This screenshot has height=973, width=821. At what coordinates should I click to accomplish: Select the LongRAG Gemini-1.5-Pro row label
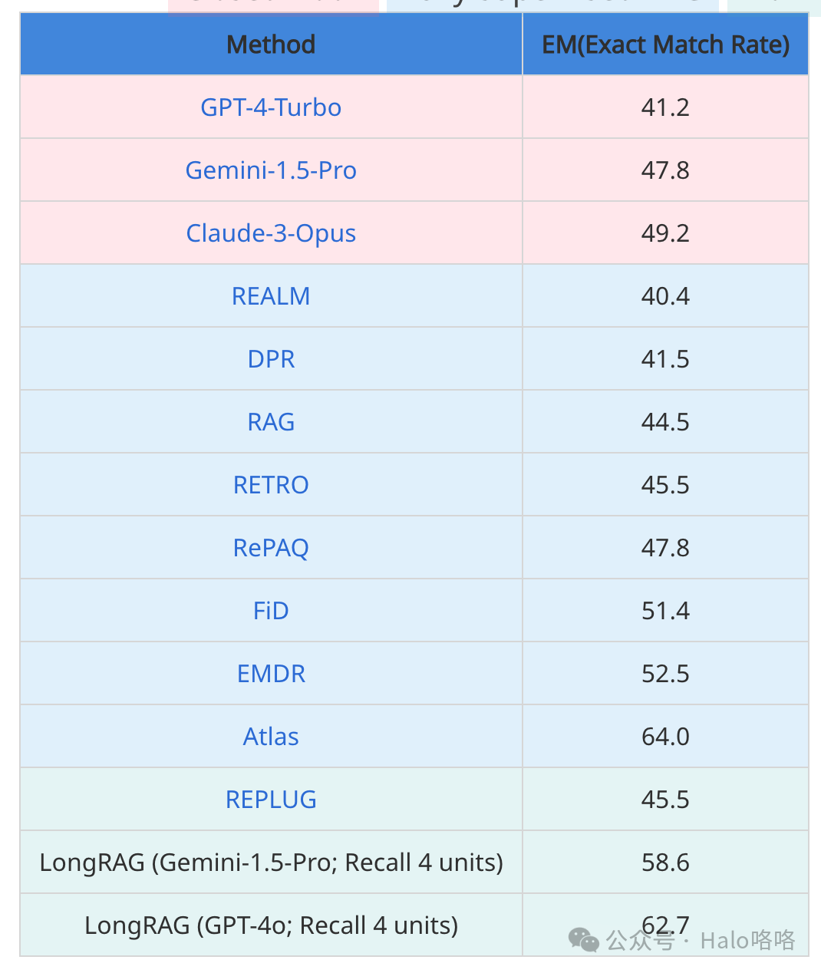click(271, 863)
